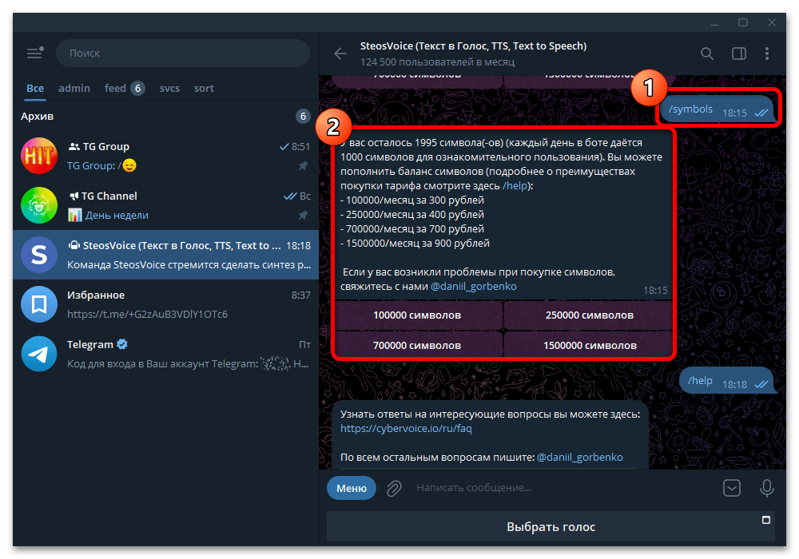Choose the 250000 символов option
Image resolution: width=799 pixels, height=559 pixels.
tap(590, 315)
